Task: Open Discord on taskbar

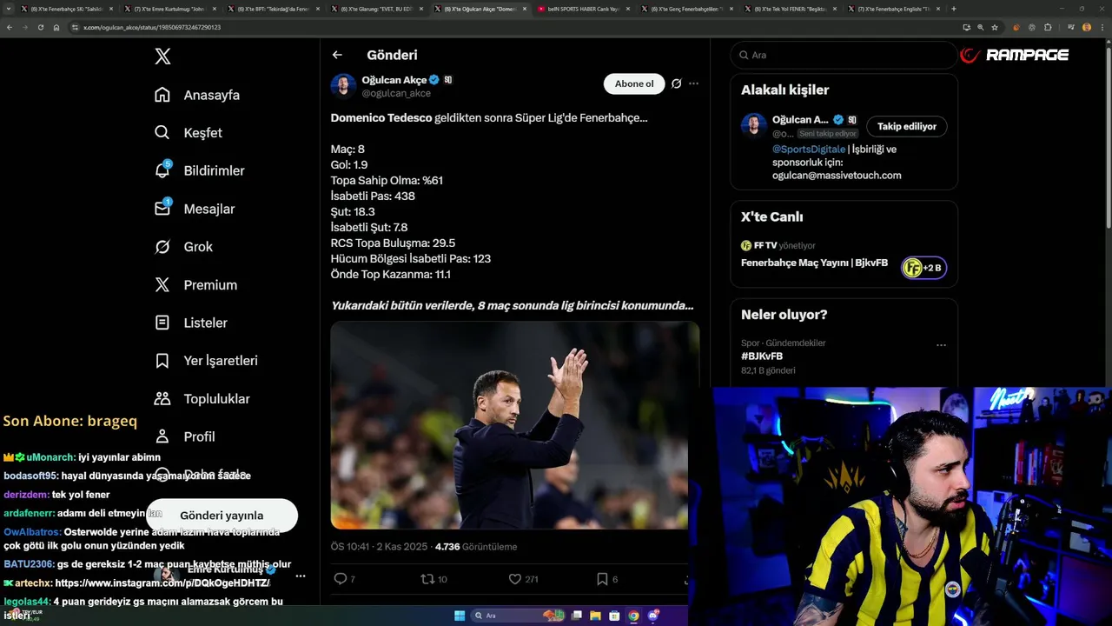Action: pyautogui.click(x=652, y=616)
